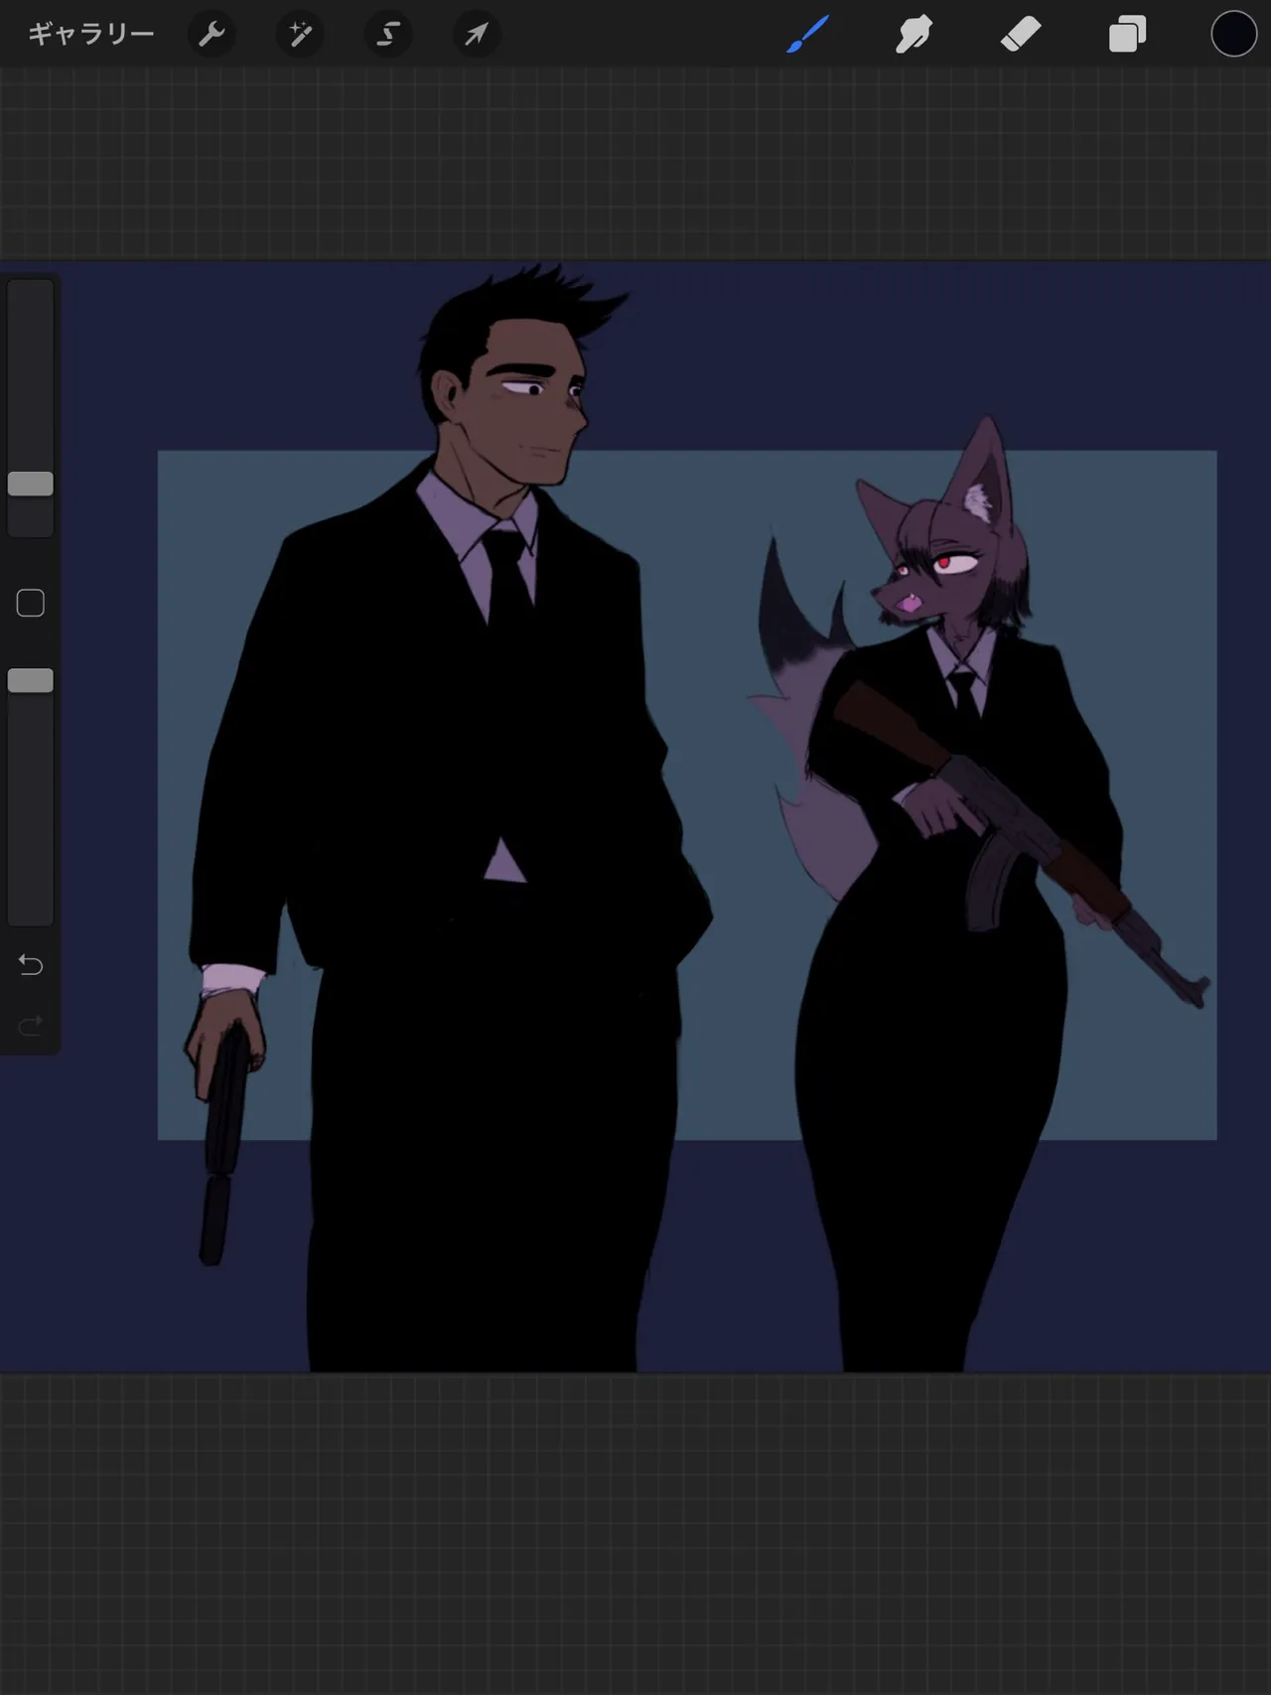Open the Actions wrench menu
Screen dimensions: 1271x1695
pos(212,35)
